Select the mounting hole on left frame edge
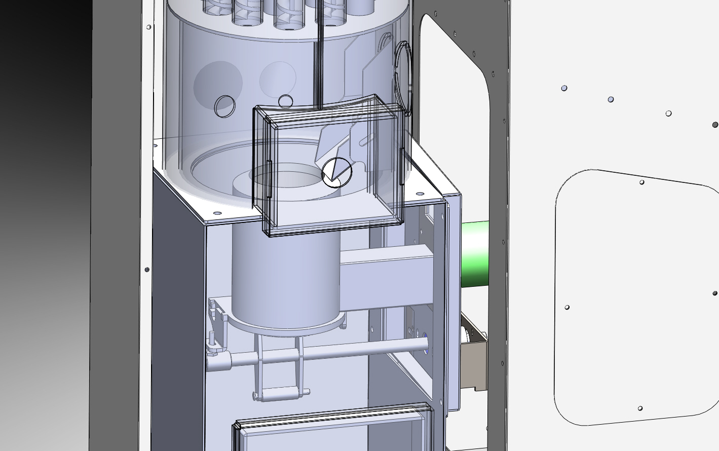This screenshot has width=719, height=451. (147, 270)
